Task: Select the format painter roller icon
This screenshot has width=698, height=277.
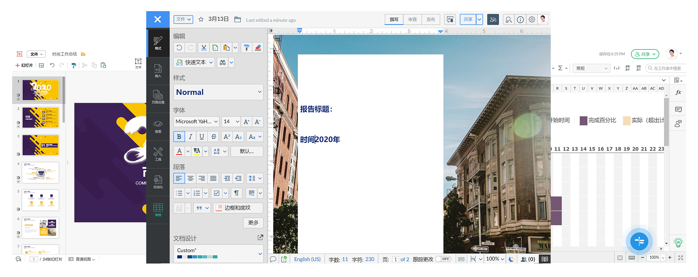Action: point(247,48)
